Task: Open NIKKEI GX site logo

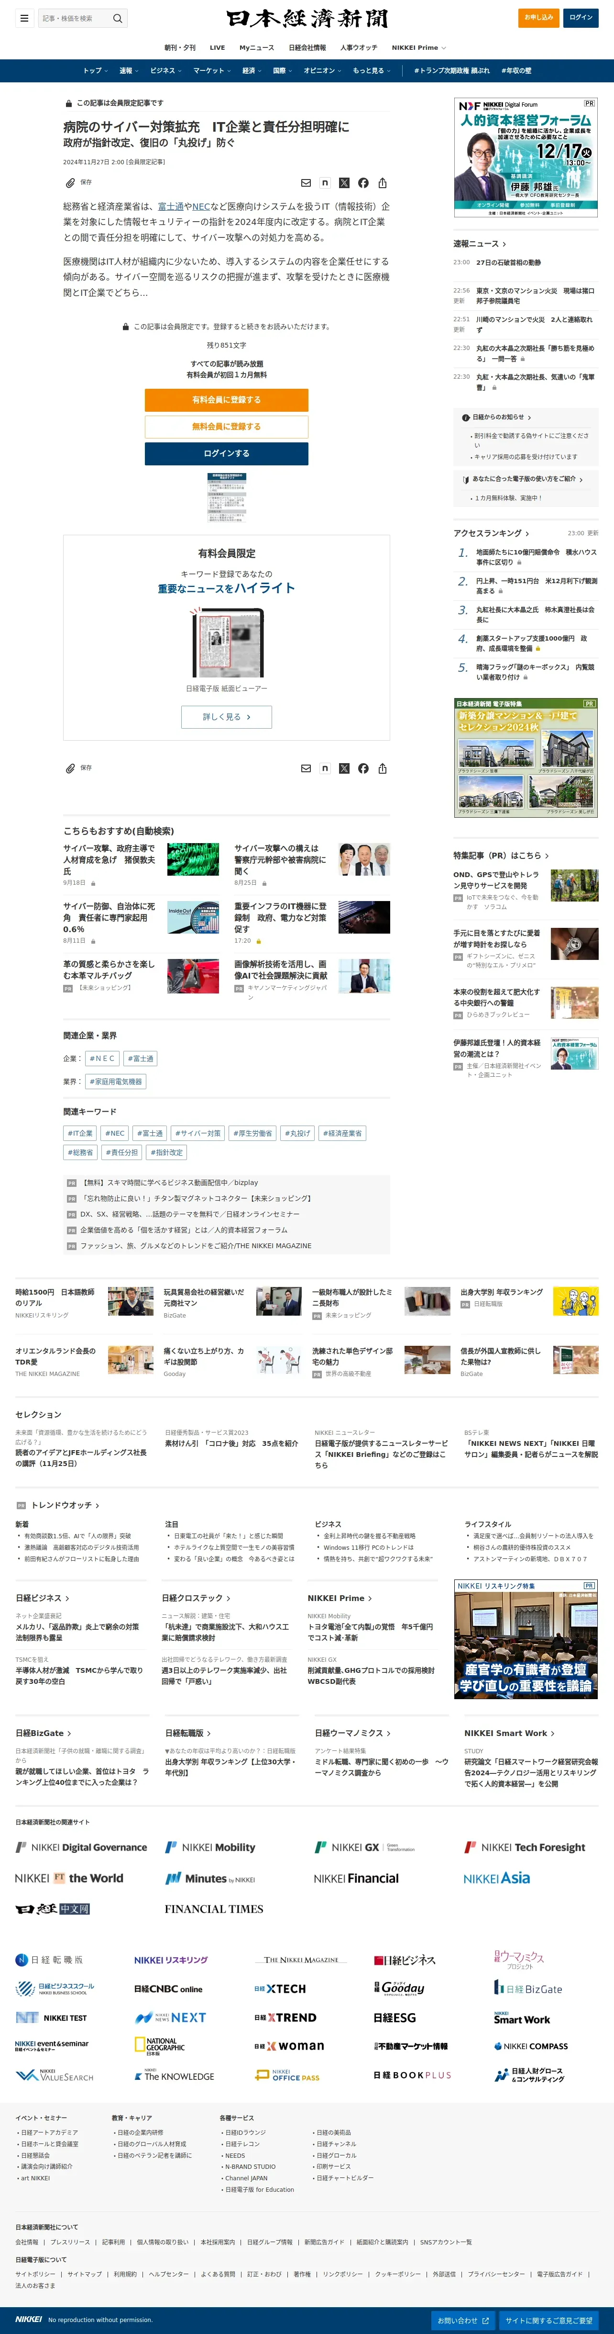Action: pos(364,1847)
